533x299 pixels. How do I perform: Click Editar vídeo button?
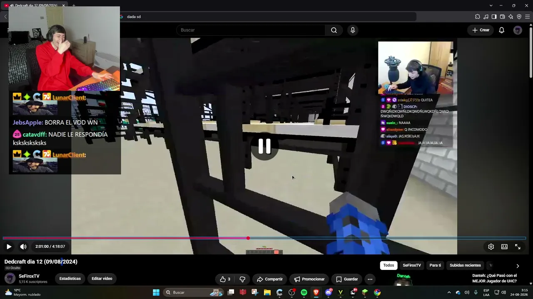pyautogui.click(x=102, y=279)
